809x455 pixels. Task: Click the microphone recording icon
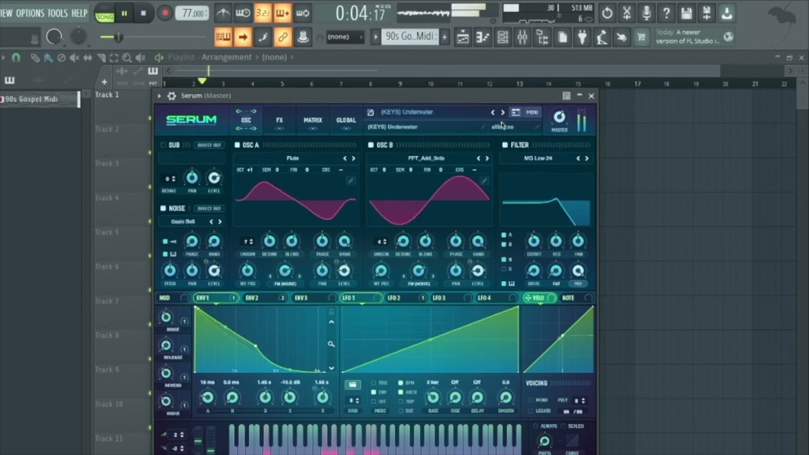[x=646, y=13]
